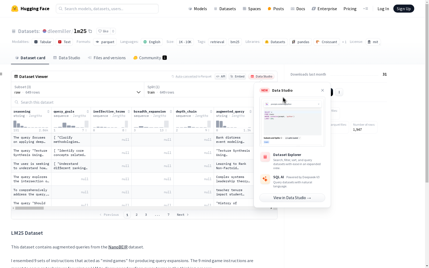This screenshot has height=268, width=429.
Task: Open the three-dot more options button
Action: [339, 92]
